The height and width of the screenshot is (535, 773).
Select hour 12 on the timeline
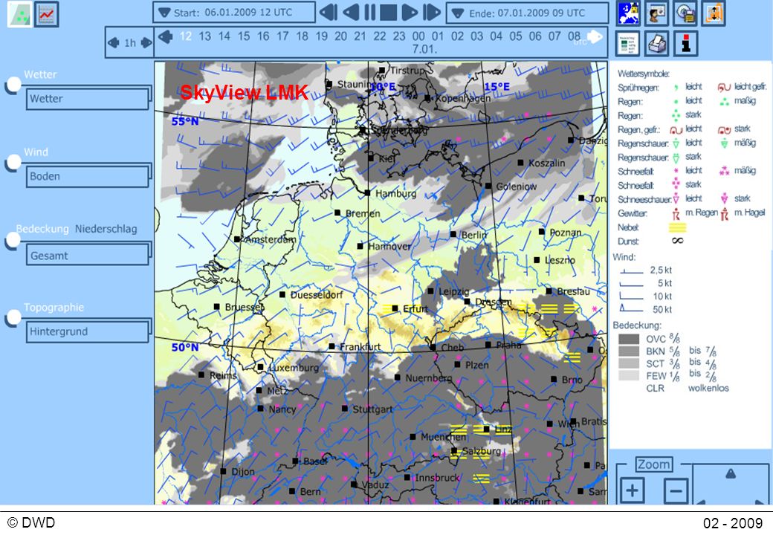point(185,36)
